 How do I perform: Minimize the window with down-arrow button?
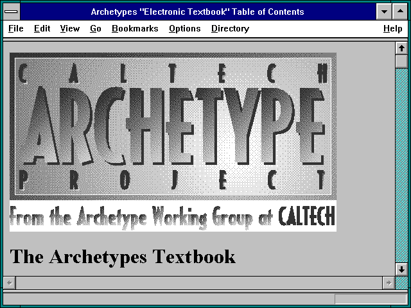tap(384, 12)
